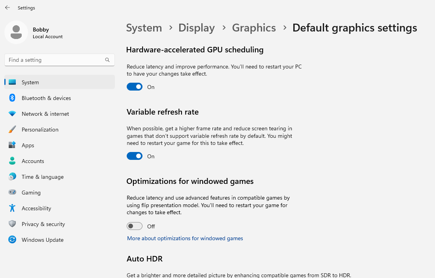
Task: Click the Bobby account profile picture
Action: click(x=16, y=32)
